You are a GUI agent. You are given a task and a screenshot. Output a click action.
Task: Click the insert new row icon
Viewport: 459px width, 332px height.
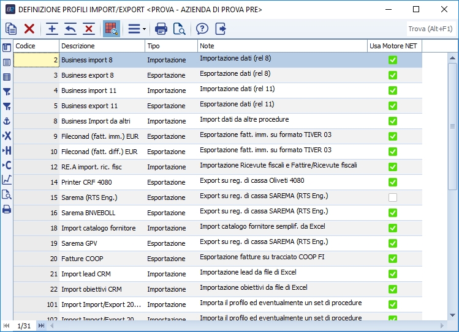[x=52, y=29]
